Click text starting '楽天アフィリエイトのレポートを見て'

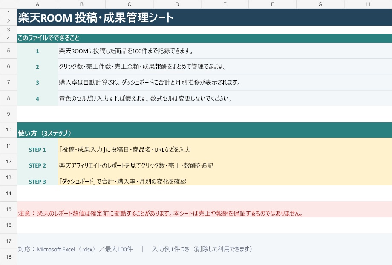136,165
